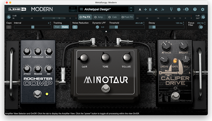
Task: Click the Rochester Comp MAKEUP knob
Action: pyautogui.click(x=27, y=51)
